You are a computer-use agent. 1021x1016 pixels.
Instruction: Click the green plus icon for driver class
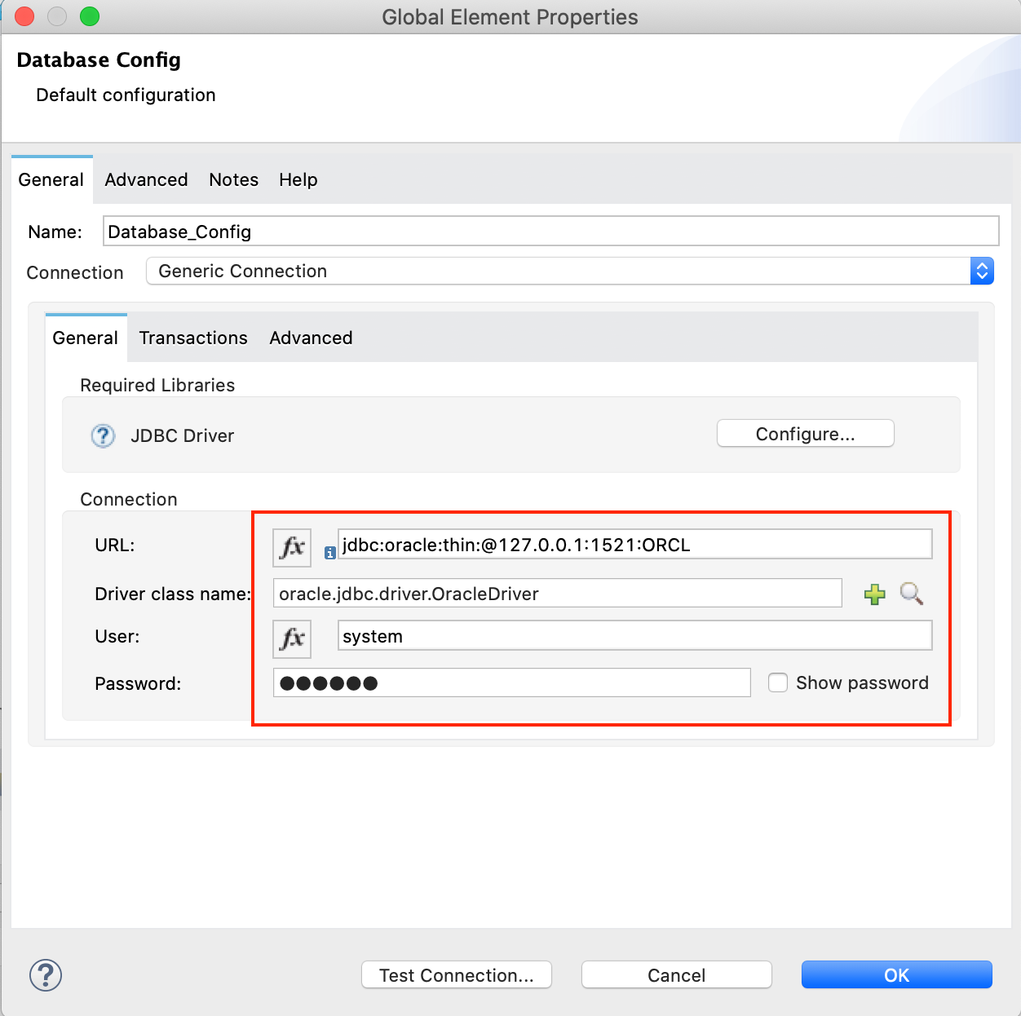point(874,594)
